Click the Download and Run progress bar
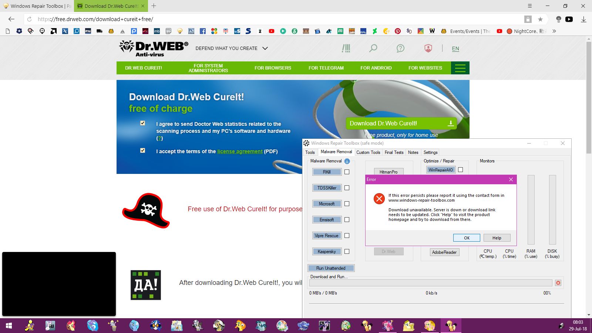The height and width of the screenshot is (333, 592). click(431, 283)
